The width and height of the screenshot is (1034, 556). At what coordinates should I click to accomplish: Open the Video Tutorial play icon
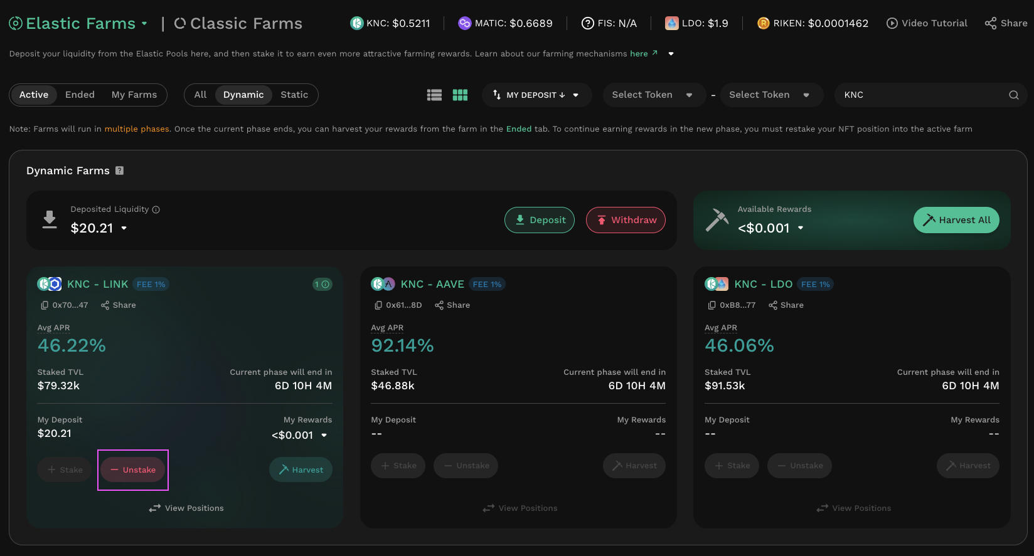click(892, 23)
